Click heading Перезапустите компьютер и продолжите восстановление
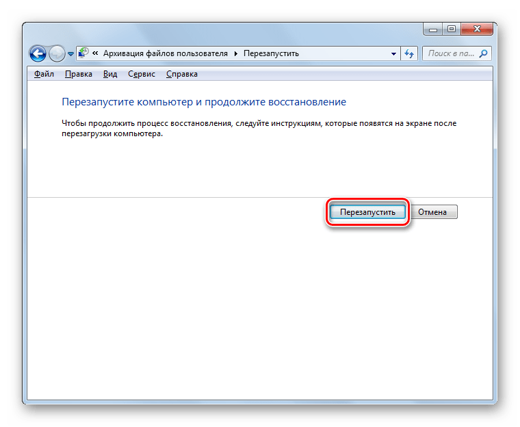The height and width of the screenshot is (427, 520). tap(204, 102)
